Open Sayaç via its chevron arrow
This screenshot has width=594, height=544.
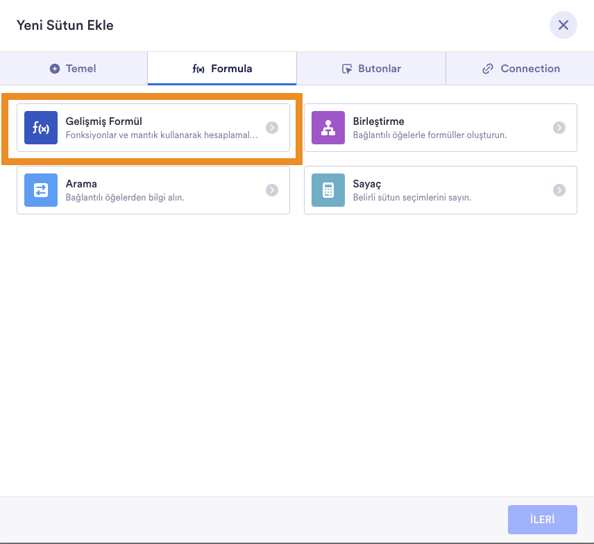pyautogui.click(x=559, y=190)
